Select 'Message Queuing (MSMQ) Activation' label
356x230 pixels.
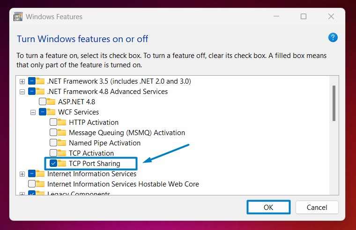(127, 133)
